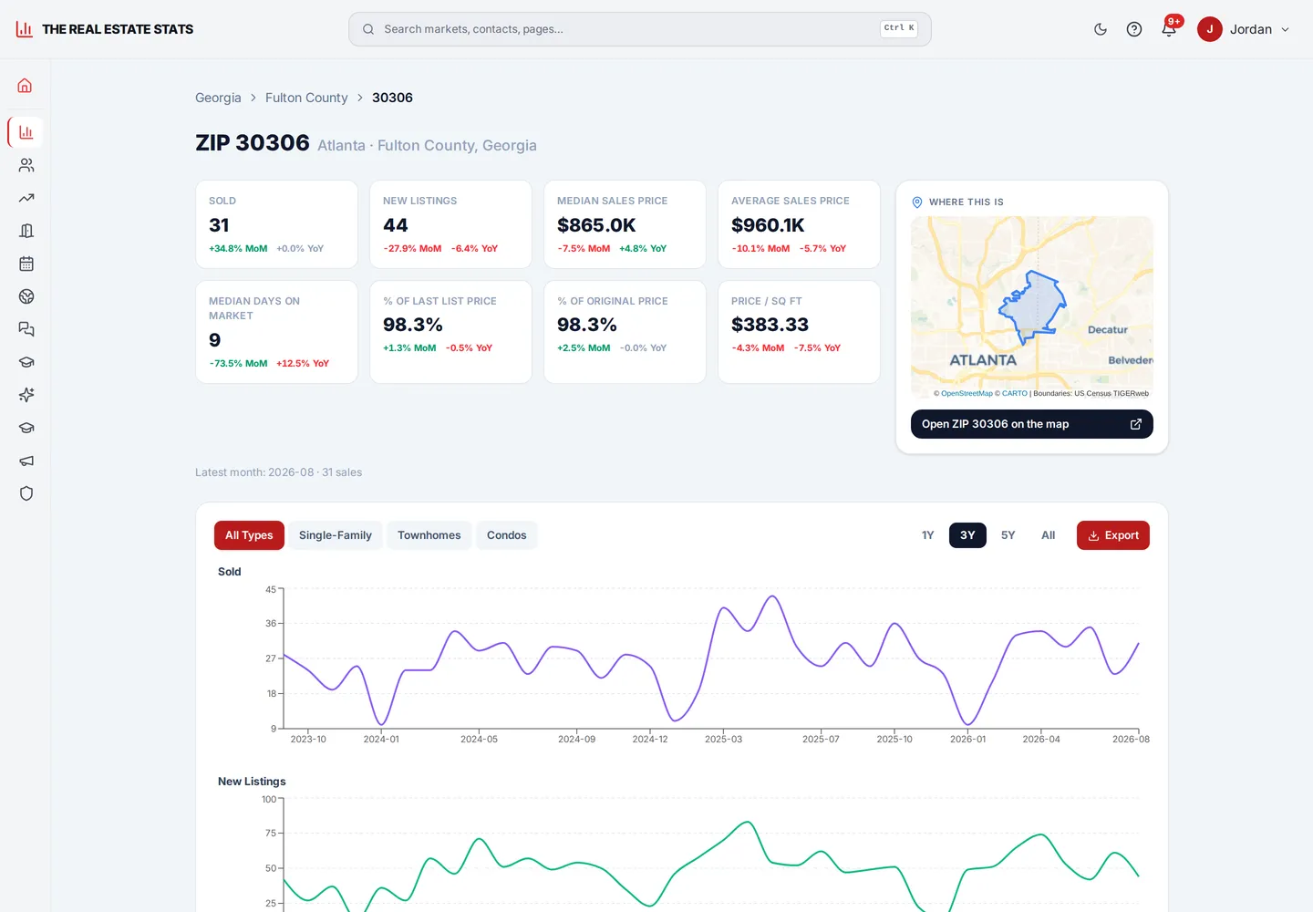The height and width of the screenshot is (912, 1313).
Task: Open the building door sidebar icon
Action: click(x=26, y=231)
